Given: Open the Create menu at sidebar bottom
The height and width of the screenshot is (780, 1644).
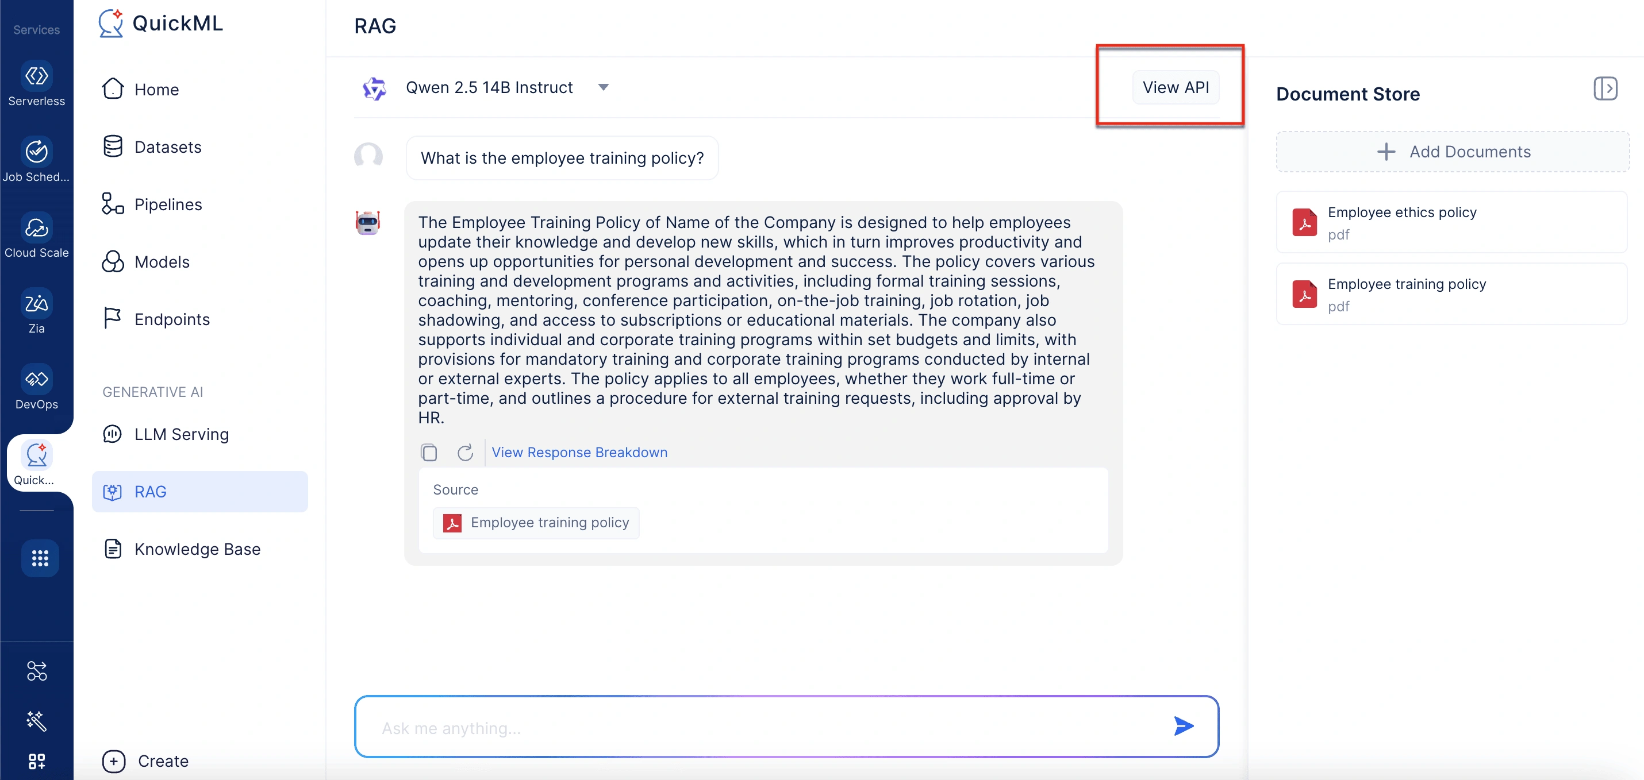Looking at the screenshot, I should coord(145,761).
